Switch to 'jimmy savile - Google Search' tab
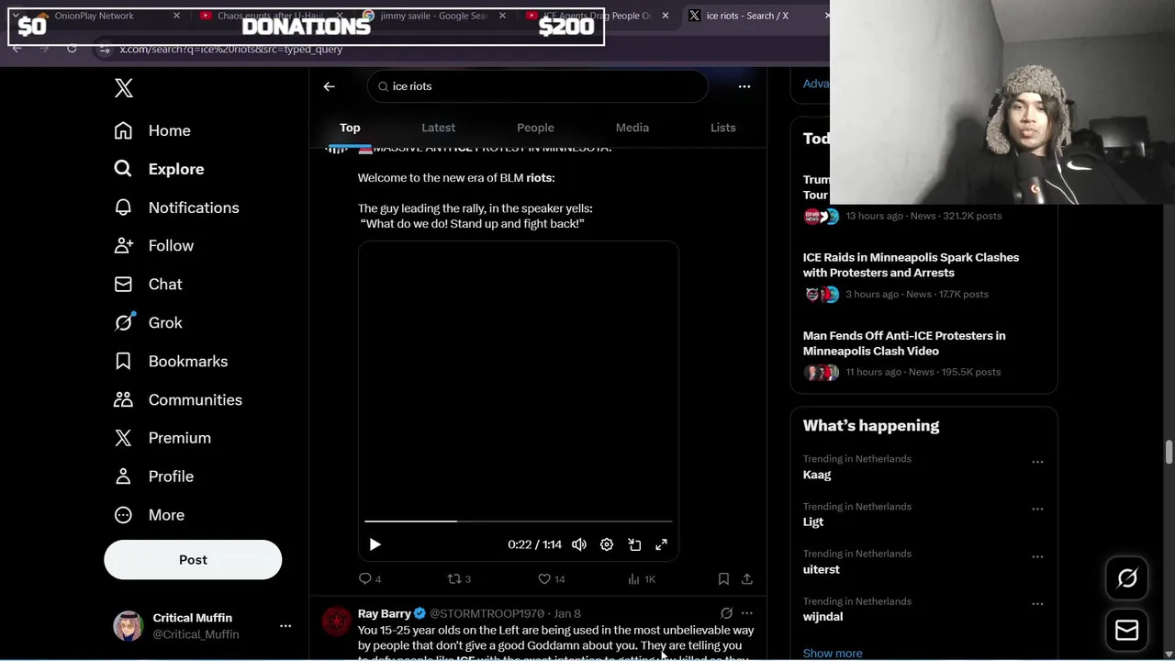Viewport: 1175px width, 661px height. 434,16
